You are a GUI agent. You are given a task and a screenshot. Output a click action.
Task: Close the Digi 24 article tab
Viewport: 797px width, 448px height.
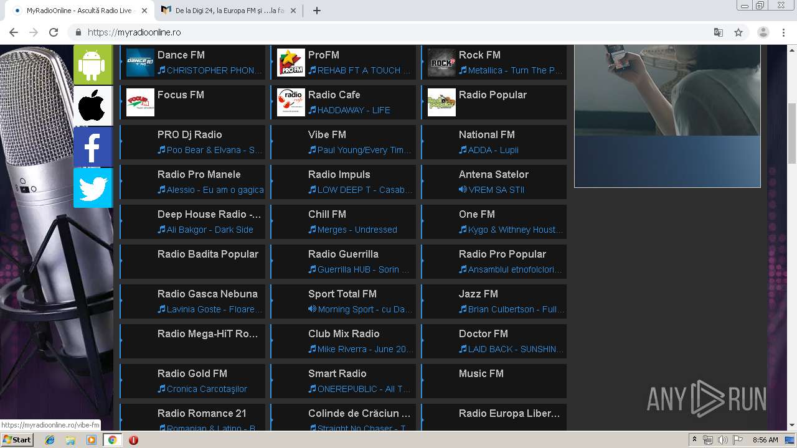tap(293, 11)
